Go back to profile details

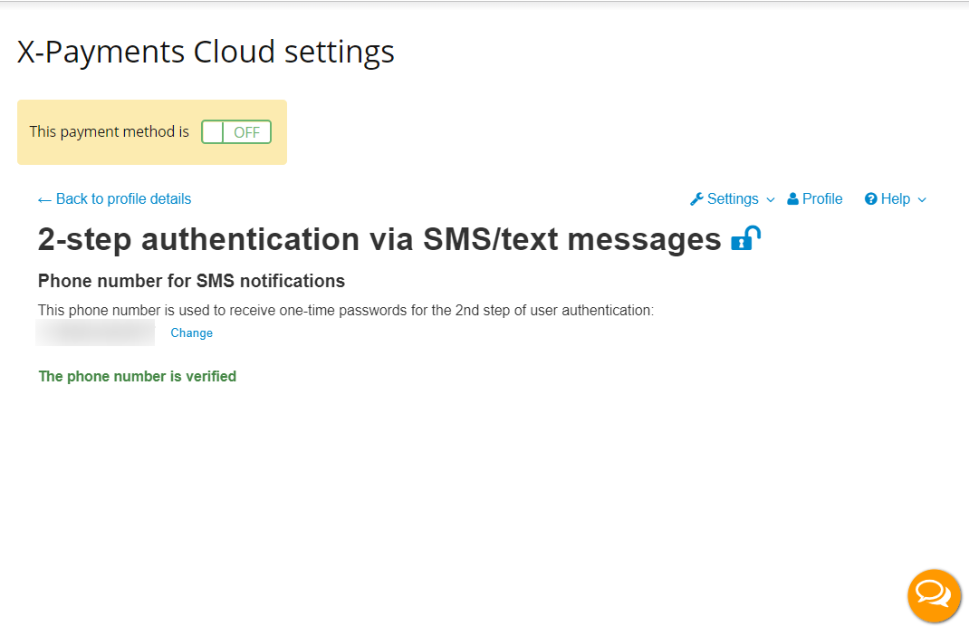tap(114, 199)
